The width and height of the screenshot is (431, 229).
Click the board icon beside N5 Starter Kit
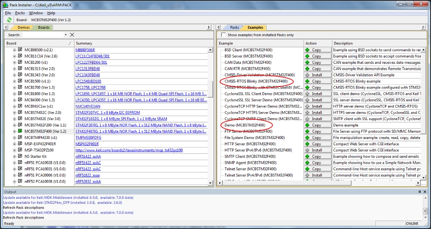pyautogui.click(x=20, y=157)
